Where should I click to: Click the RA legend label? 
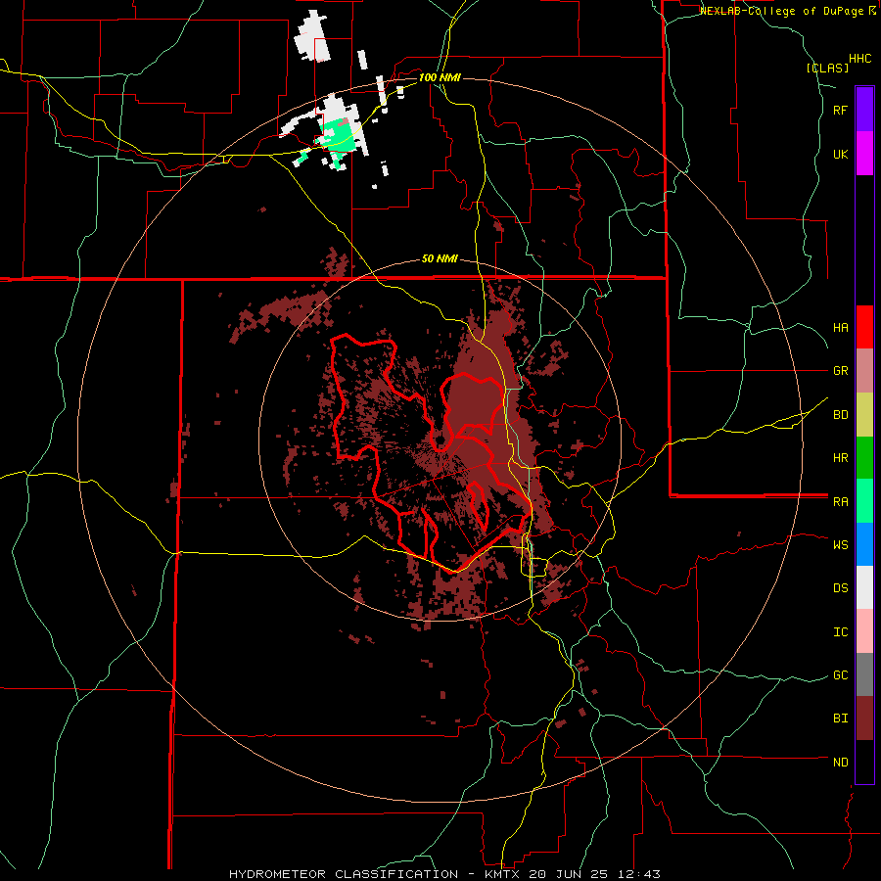840,502
